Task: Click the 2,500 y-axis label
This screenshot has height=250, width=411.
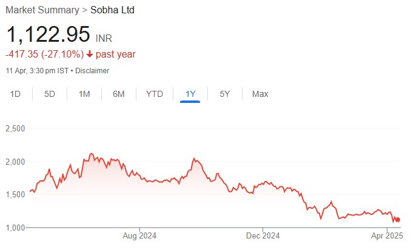Action: [x=17, y=129]
